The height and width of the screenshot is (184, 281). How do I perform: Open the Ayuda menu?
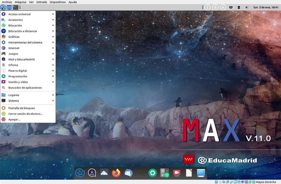coord(73,2)
